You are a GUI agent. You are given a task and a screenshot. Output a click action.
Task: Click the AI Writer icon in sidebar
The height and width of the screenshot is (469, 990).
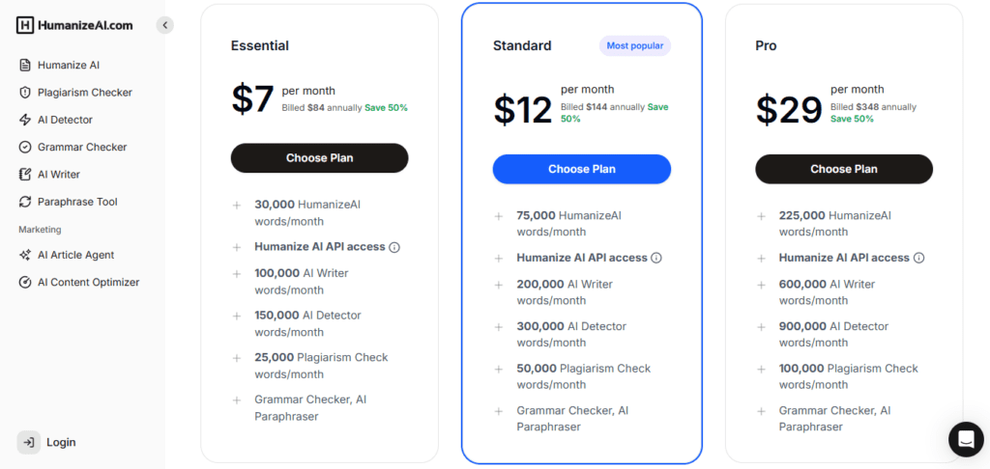pyautogui.click(x=26, y=175)
